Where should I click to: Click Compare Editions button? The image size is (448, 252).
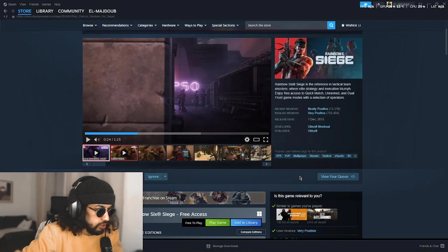point(251,232)
